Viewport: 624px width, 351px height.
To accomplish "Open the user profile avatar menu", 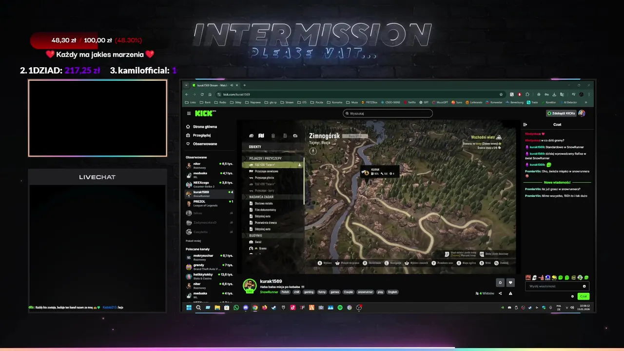I will 582,113.
